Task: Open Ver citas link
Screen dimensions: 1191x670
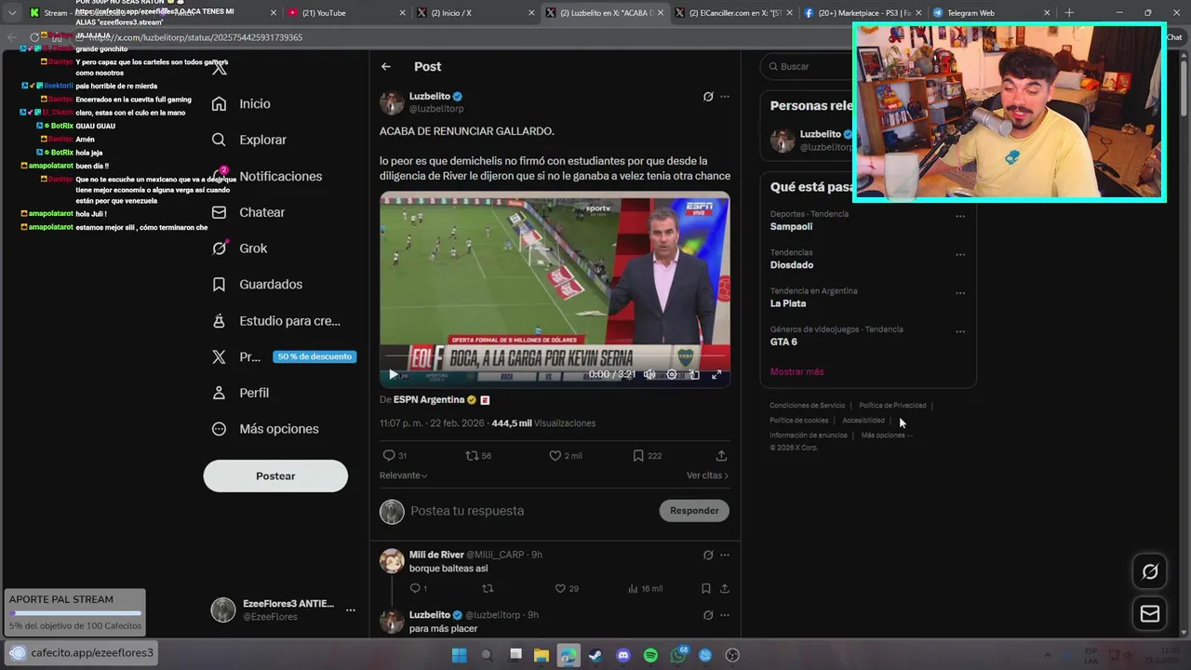Action: 707,476
